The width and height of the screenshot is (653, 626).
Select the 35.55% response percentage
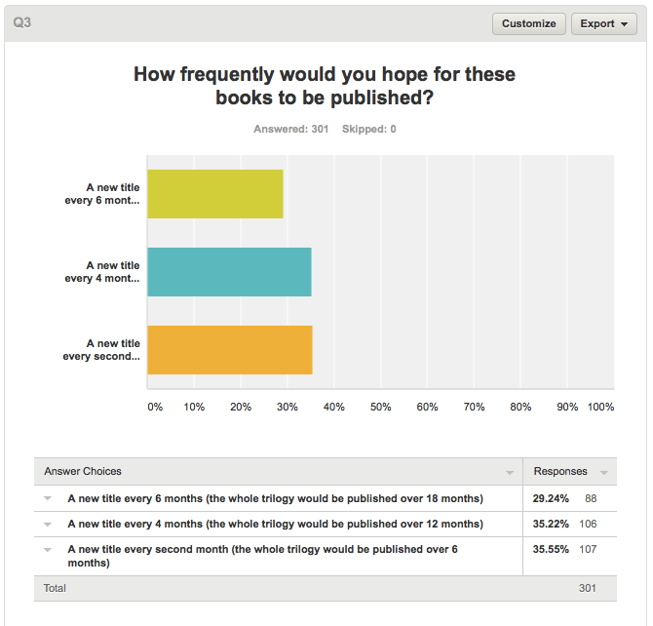[551, 550]
